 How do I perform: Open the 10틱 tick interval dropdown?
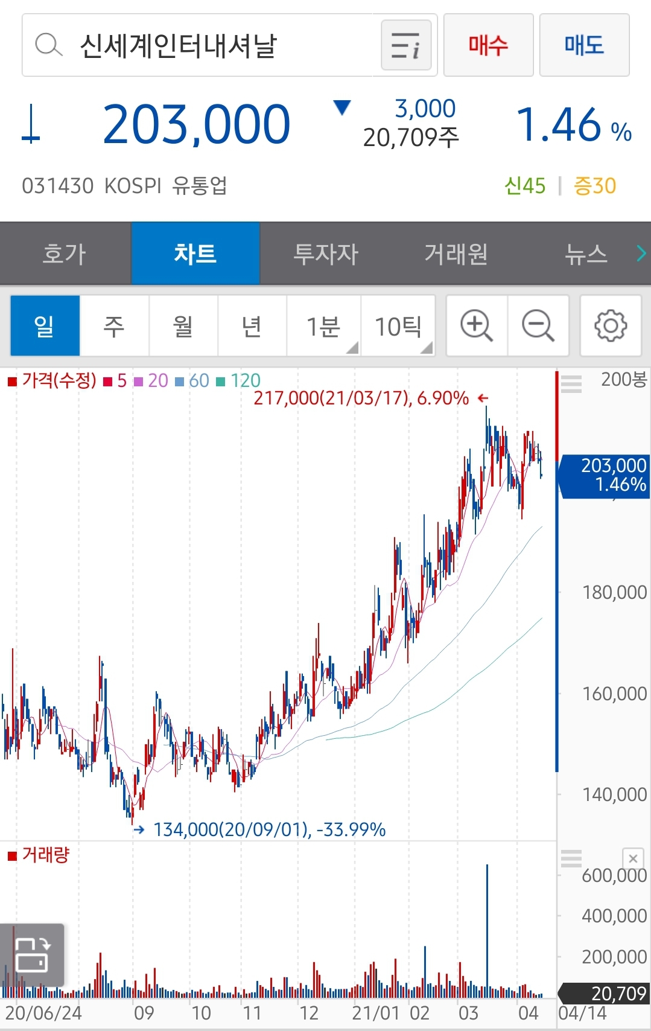point(398,326)
